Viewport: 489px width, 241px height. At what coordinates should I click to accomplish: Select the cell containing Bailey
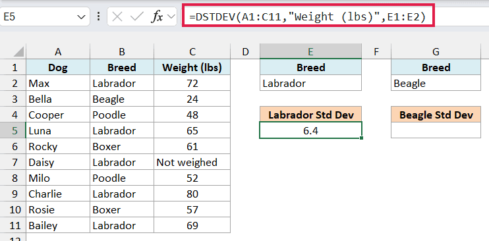58,225
